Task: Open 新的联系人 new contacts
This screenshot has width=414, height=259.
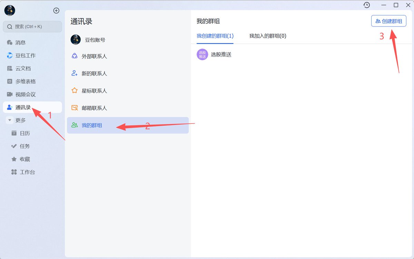Action: click(x=128, y=73)
